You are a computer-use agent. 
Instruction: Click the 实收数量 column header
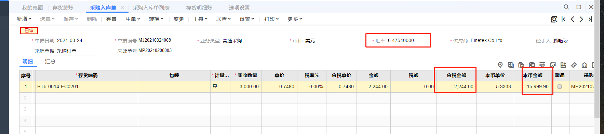pos(246,76)
